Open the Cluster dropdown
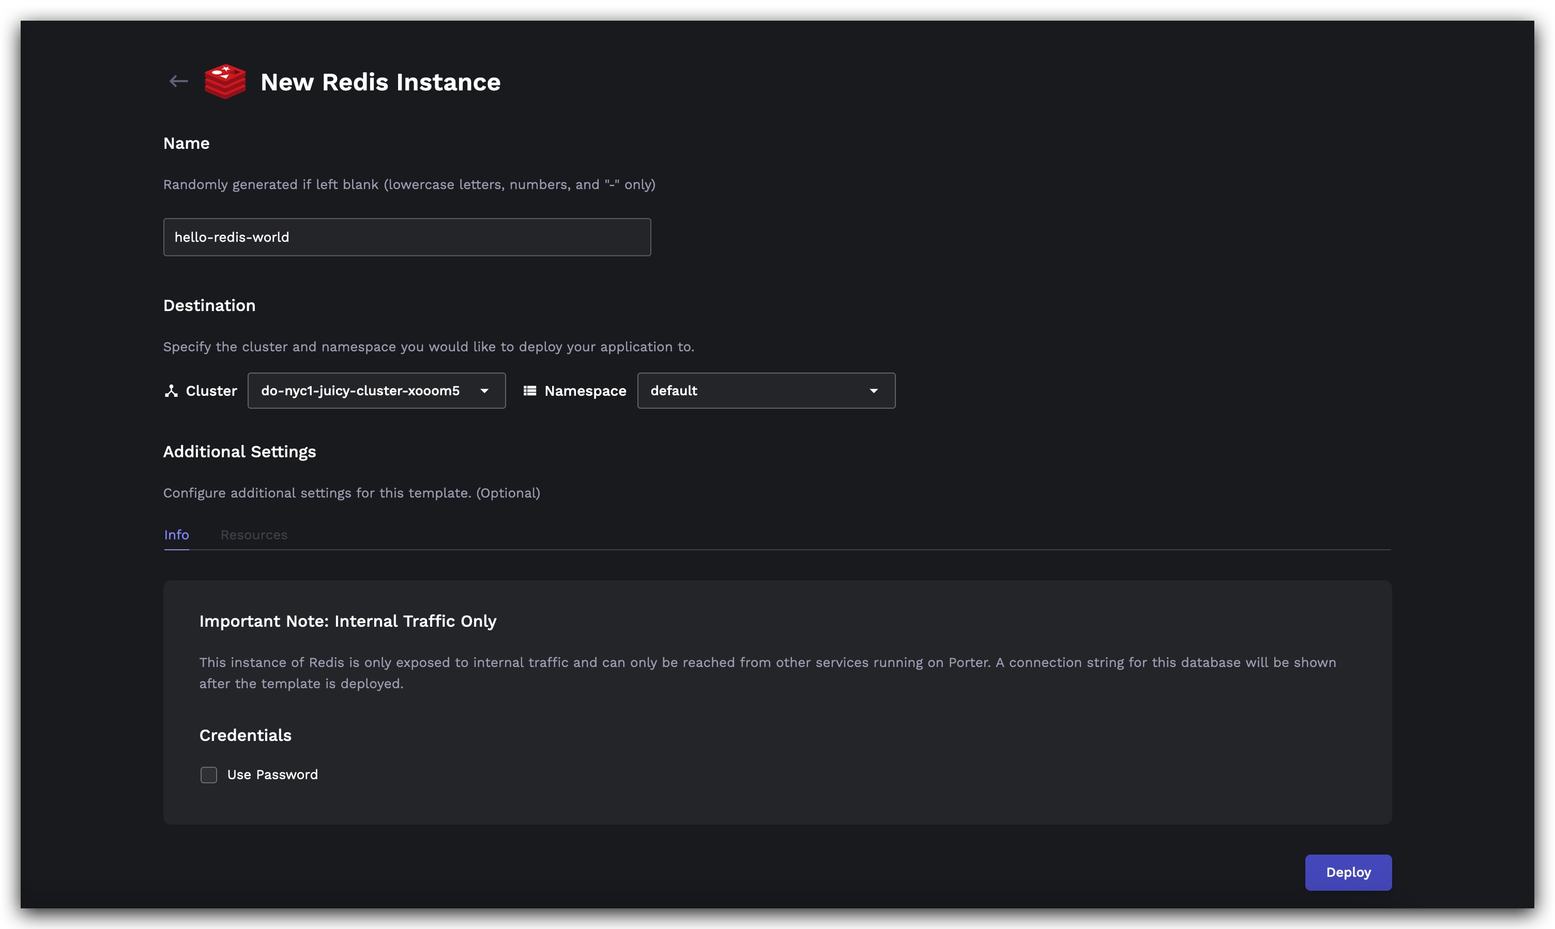The image size is (1555, 929). (376, 391)
